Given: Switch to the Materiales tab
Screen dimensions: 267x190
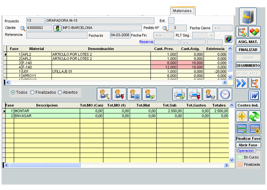Looking at the screenshot, I should (x=182, y=11).
